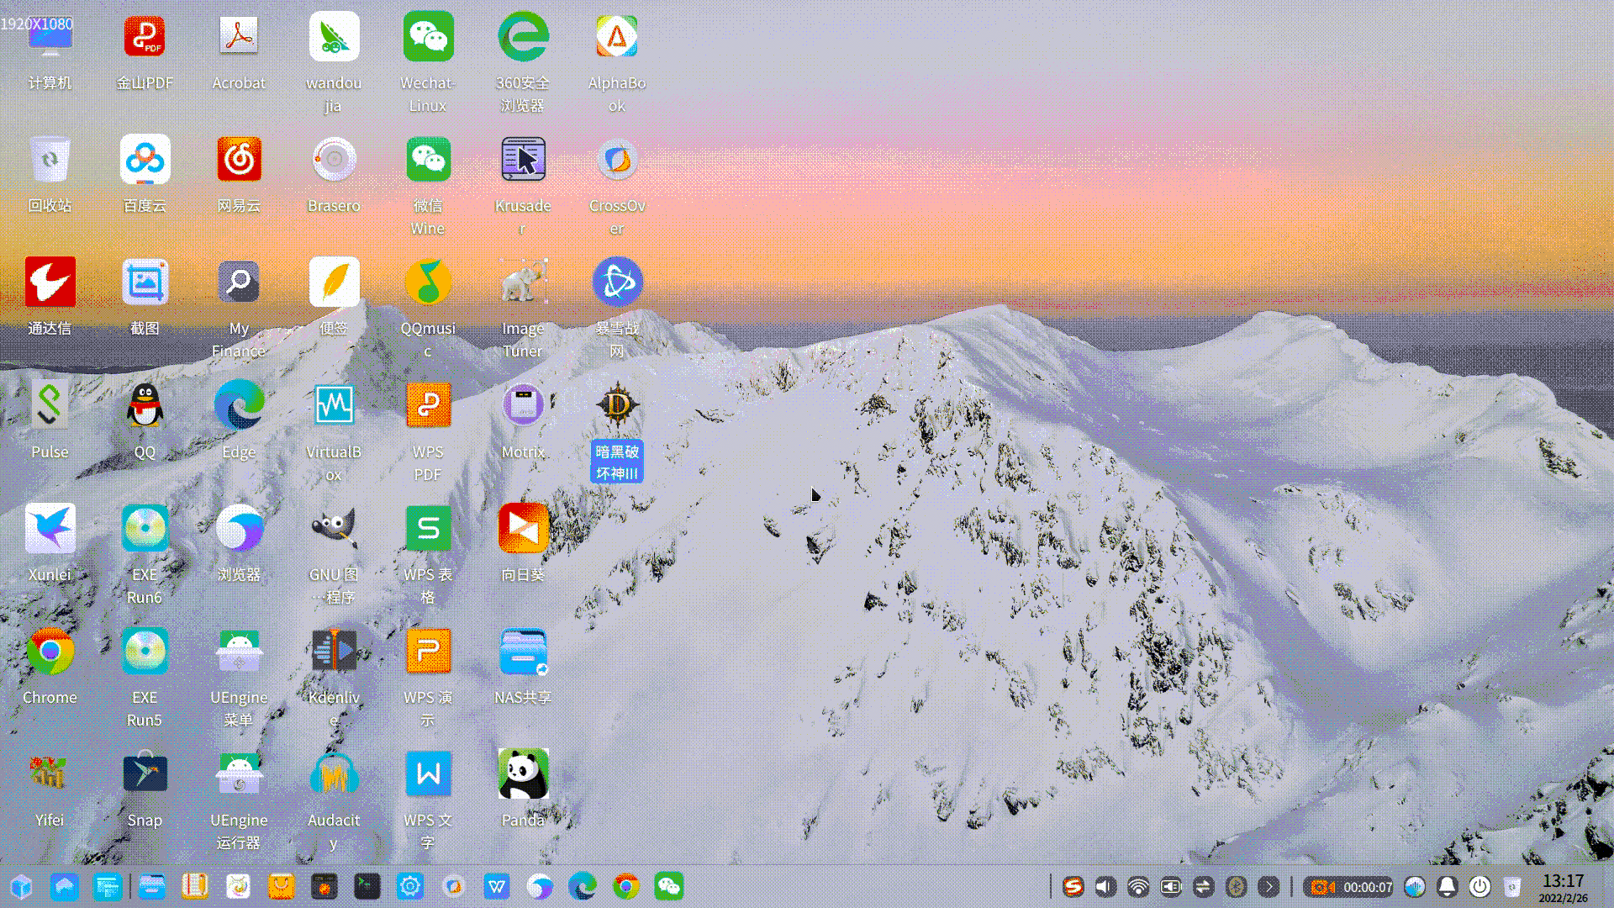Open the Image Tuner elephant icon
This screenshot has width=1614, height=908.
[x=523, y=282]
